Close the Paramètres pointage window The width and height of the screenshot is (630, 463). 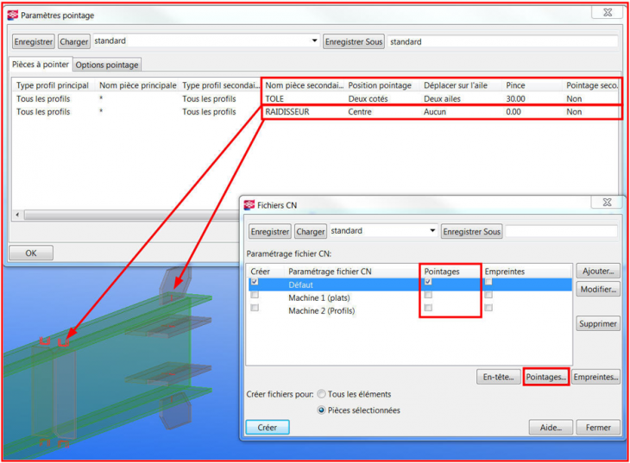[x=608, y=12]
